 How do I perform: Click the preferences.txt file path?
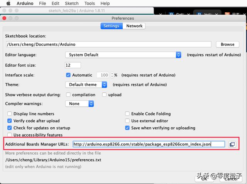pos(53,160)
